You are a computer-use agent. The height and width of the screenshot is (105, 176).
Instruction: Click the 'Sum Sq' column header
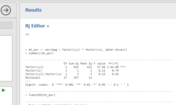click(74, 64)
